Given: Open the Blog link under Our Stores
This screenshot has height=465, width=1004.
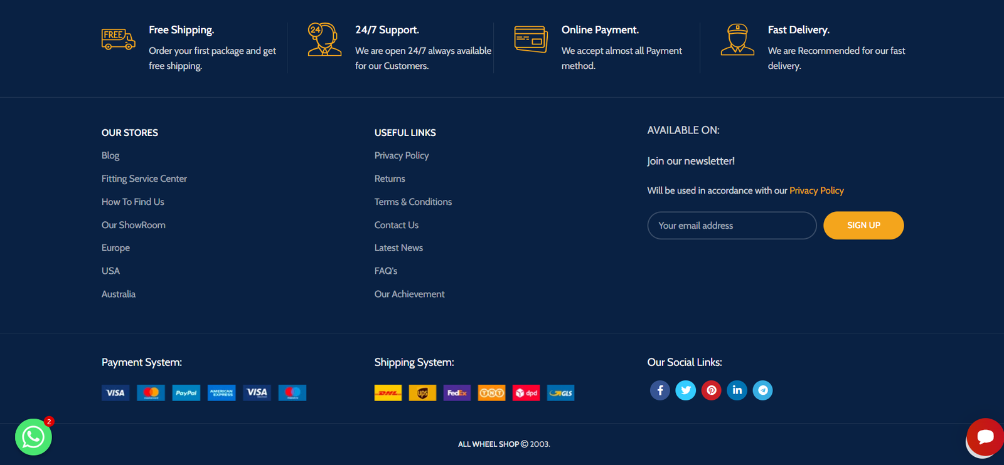Looking at the screenshot, I should click(110, 155).
